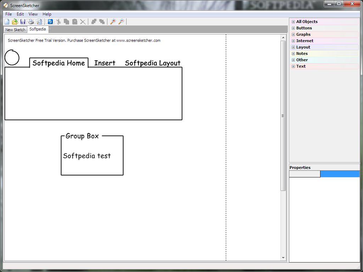The image size is (363, 272).
Task: Click the canvas scroll up arrow
Action: 283,38
